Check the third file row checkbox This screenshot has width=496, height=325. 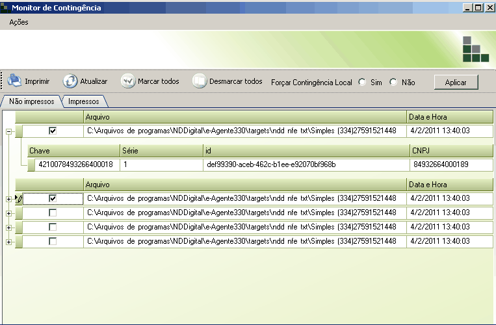point(53,213)
